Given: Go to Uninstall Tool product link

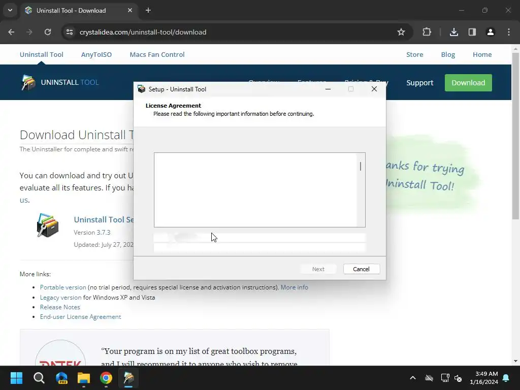Looking at the screenshot, I should coord(42,54).
